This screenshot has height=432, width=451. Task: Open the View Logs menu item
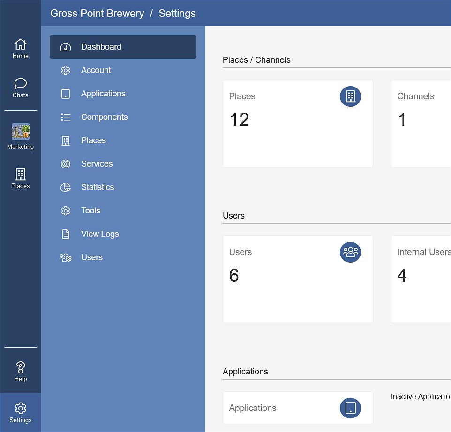(123, 234)
